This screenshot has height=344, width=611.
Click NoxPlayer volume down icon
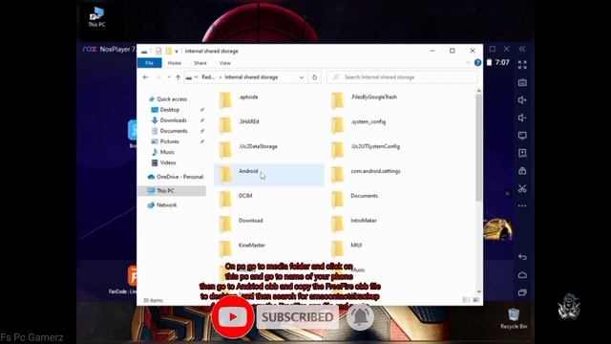pyautogui.click(x=522, y=118)
